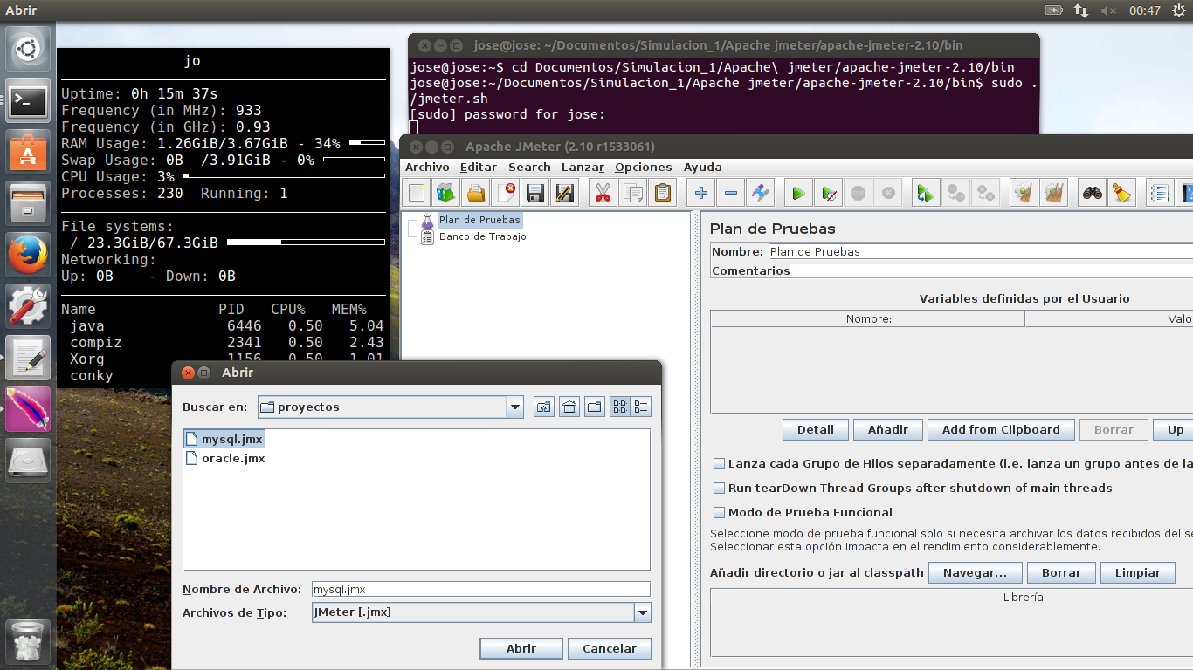Click the function helper list icon

pyautogui.click(x=1160, y=193)
